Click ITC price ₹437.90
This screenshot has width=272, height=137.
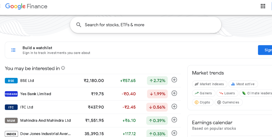(x=96, y=107)
